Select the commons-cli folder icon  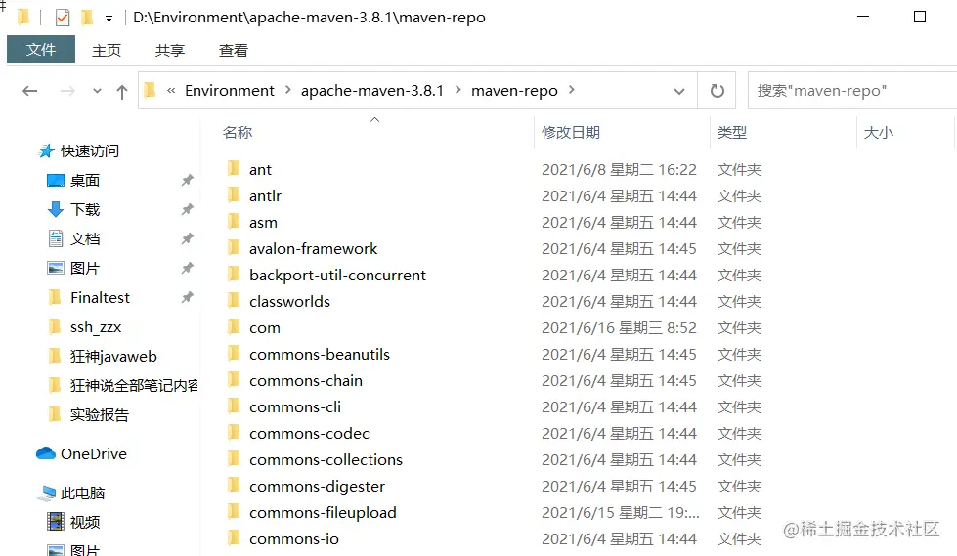coord(234,406)
